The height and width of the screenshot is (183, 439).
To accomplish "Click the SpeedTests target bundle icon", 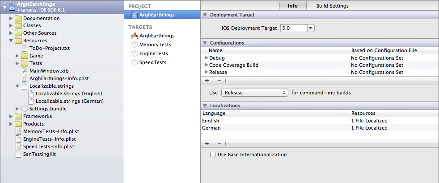I will [x=135, y=62].
